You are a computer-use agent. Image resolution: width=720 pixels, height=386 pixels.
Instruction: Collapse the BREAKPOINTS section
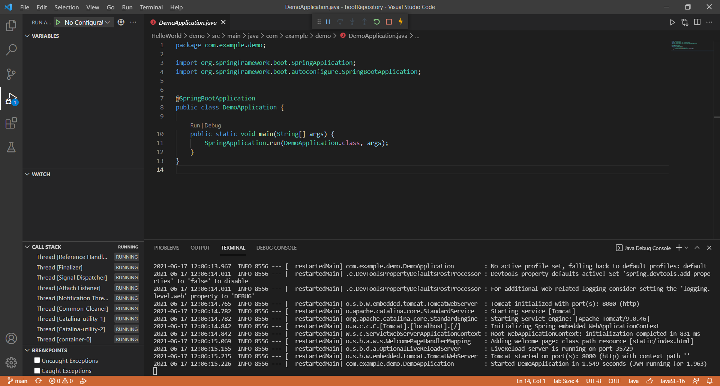click(27, 350)
